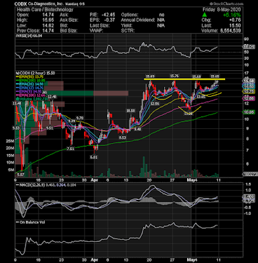This screenshot has height=263, width=258.
Task: Click the 12.40 price label near legend
Action: click(x=53, y=97)
